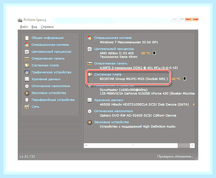Screen dimensions: 216x178
Task: Click the window resize grip in bottom-right corner
Action: coord(196,158)
